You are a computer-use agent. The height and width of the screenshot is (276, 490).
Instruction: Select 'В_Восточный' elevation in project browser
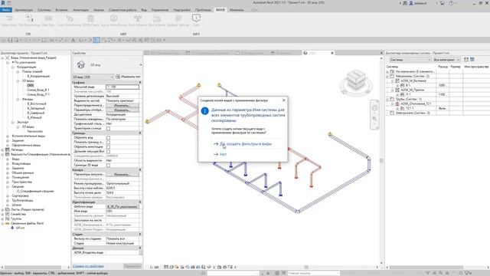coord(37,103)
